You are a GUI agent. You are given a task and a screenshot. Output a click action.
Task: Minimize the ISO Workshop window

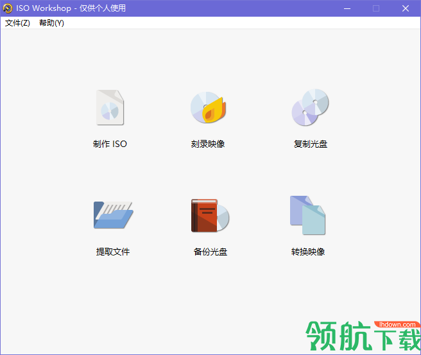(347, 8)
